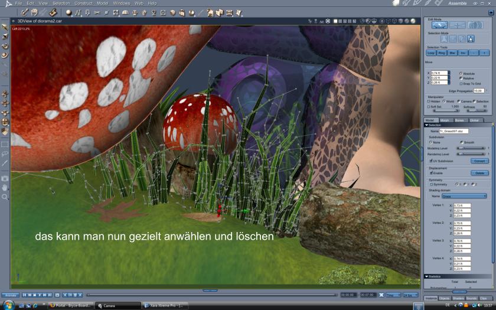Screen dimensions: 496x310
Task: Click the stamp-like tool icon in top toolbar
Action: click(x=53, y=12)
